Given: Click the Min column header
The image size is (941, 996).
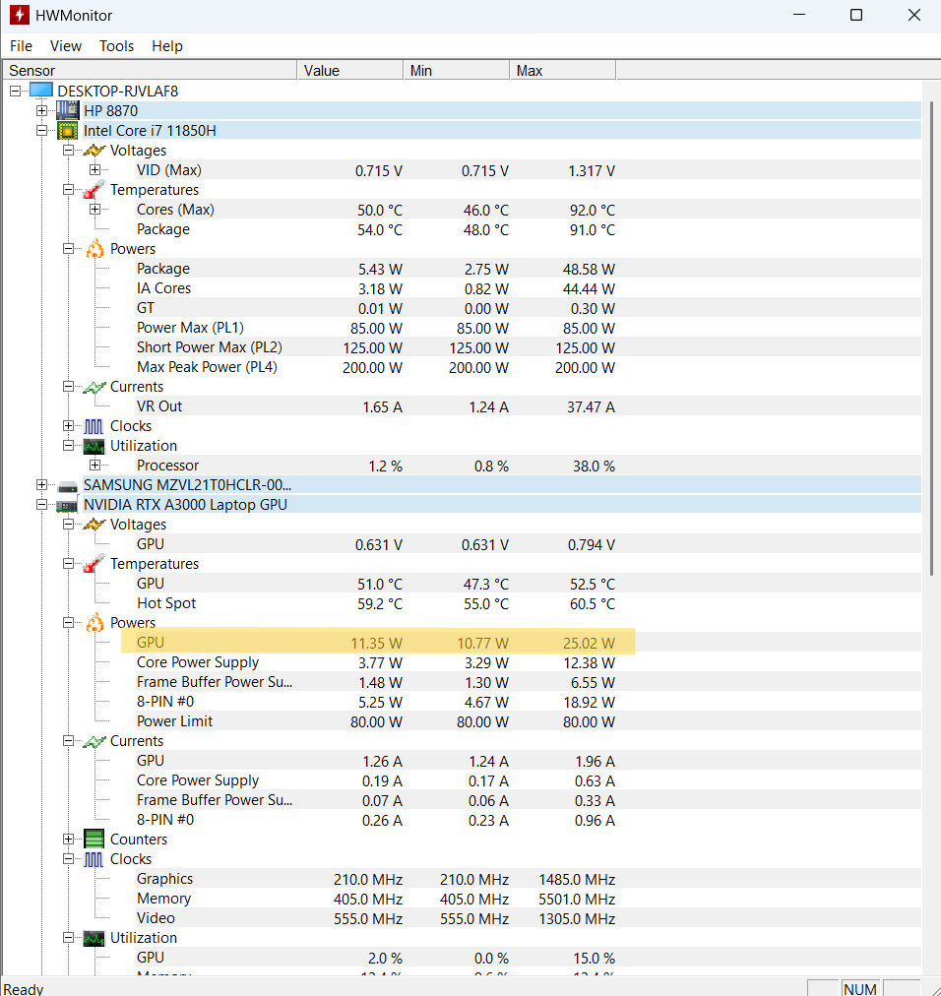Looking at the screenshot, I should pyautogui.click(x=456, y=71).
